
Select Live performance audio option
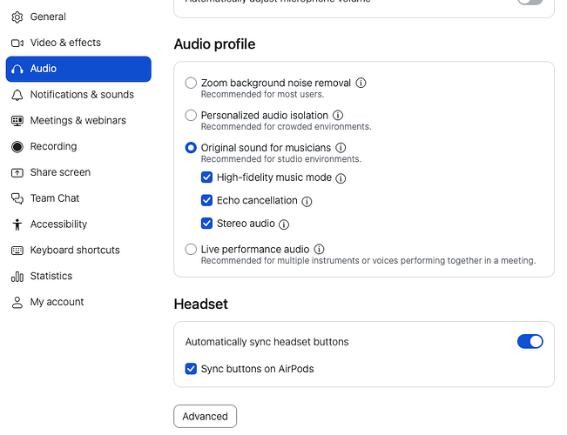pos(191,250)
